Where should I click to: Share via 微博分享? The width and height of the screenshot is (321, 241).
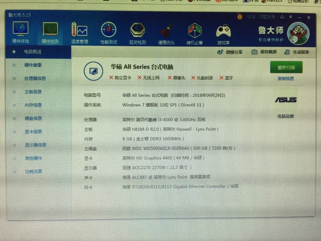pos(230,52)
